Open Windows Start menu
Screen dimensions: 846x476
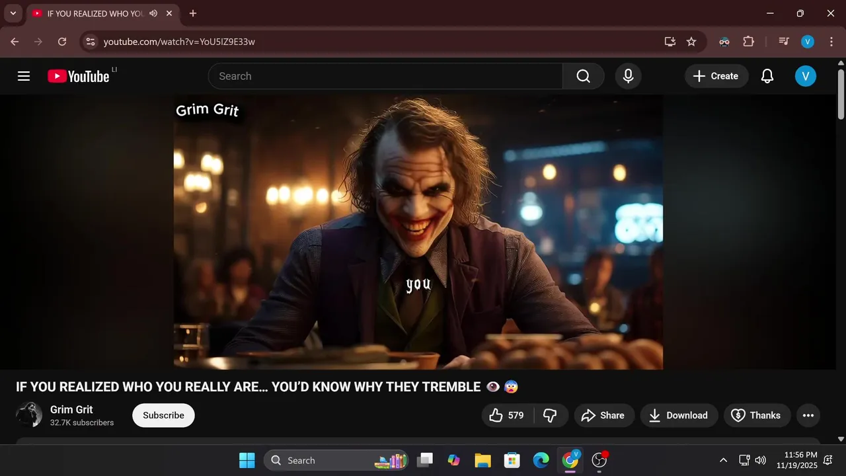247,460
